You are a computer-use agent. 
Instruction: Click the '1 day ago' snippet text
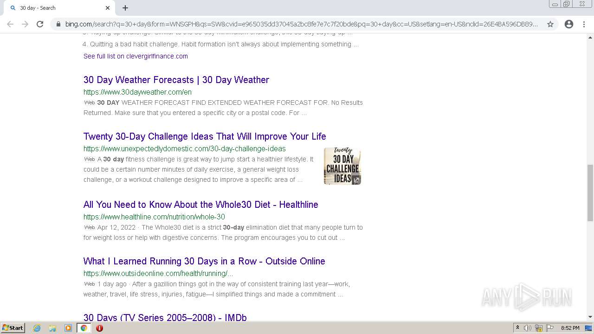click(x=112, y=284)
